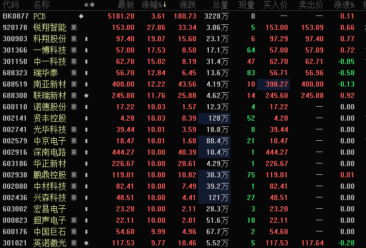
Task: Sort by the 最新 price column header
Action: [126, 5]
